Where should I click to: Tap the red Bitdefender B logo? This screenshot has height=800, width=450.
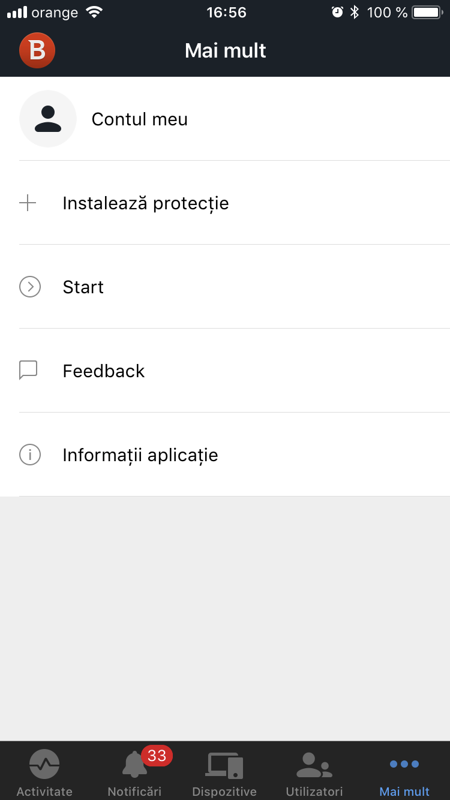click(37, 50)
